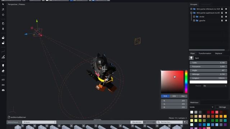Open settings gear for Mini partie supérieure group
This screenshot has height=129, width=230.
click(x=226, y=13)
